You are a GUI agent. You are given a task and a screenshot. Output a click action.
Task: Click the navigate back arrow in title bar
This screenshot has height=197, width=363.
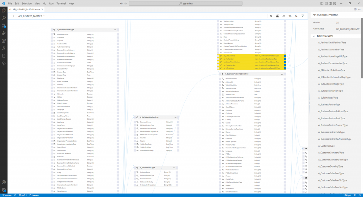tap(121, 4)
